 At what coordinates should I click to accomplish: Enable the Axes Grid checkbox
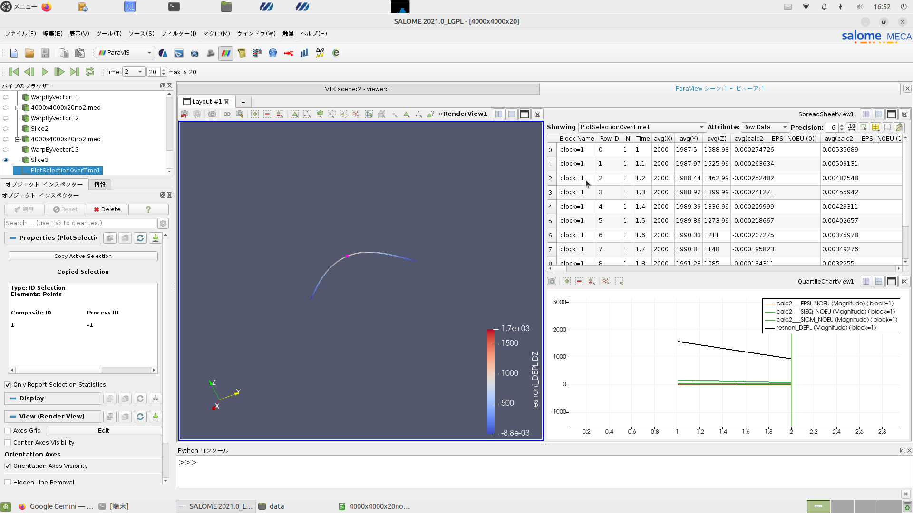(x=8, y=431)
